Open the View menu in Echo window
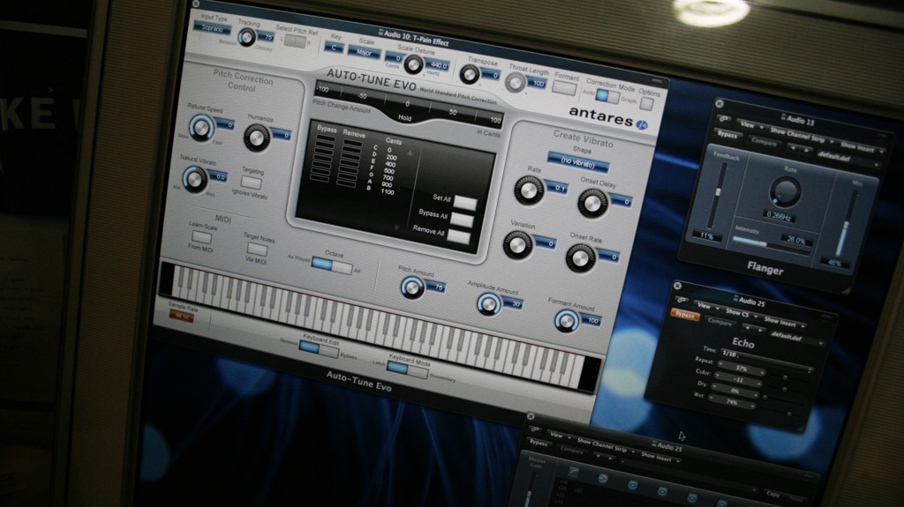The width and height of the screenshot is (904, 507). point(707,305)
